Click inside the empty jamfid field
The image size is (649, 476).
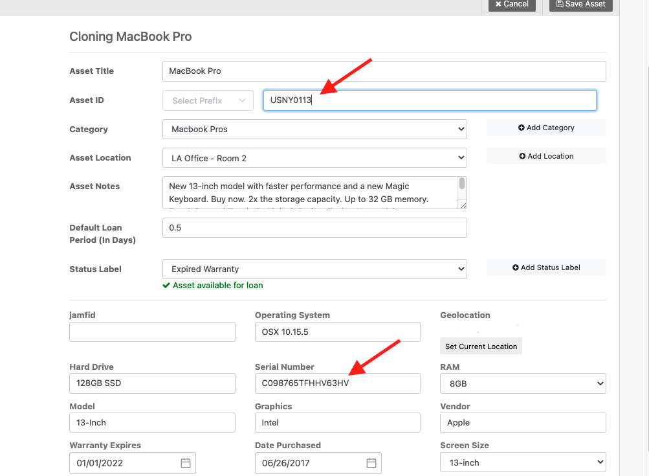pyautogui.click(x=152, y=332)
